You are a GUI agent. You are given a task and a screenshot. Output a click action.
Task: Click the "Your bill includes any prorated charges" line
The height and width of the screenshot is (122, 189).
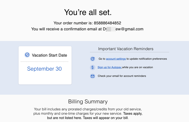point(88,109)
